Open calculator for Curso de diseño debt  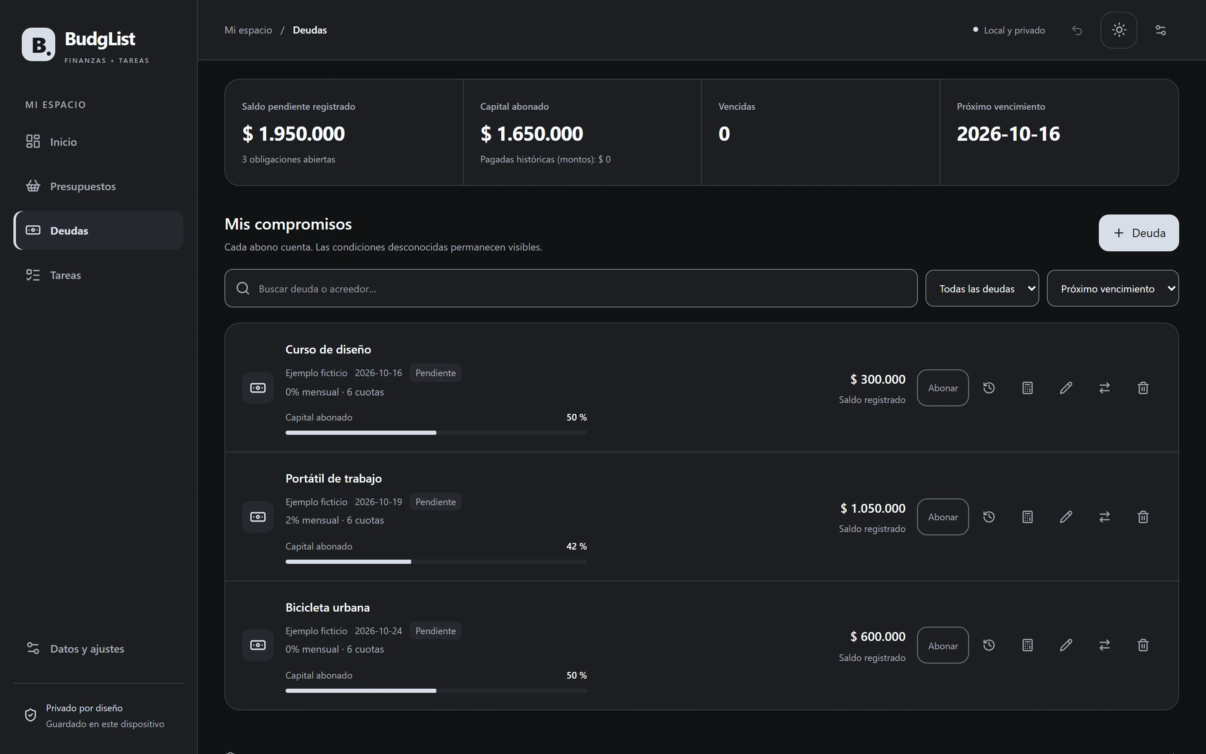pos(1027,388)
